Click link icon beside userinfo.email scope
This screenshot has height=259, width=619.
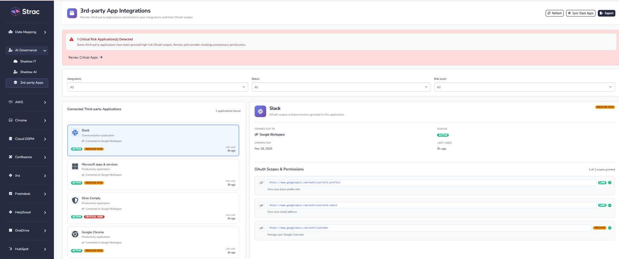261,205
